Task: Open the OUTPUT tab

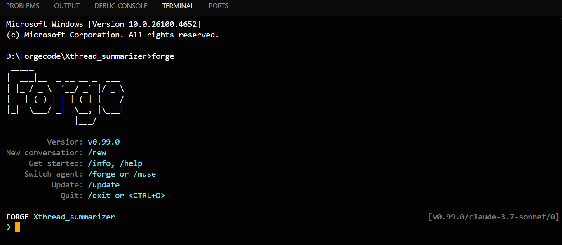Action: coord(66,6)
